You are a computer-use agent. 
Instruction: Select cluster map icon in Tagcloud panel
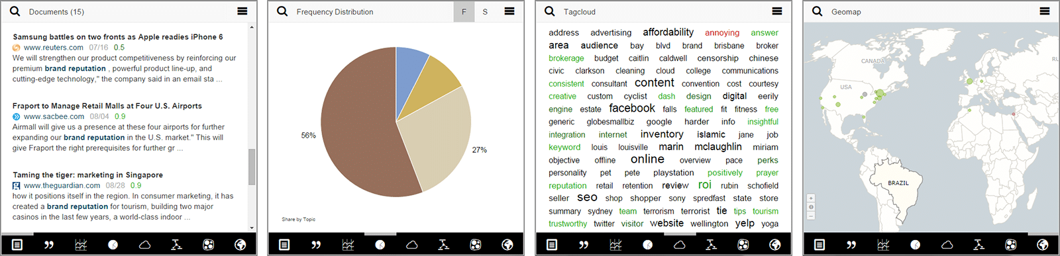coord(743,245)
